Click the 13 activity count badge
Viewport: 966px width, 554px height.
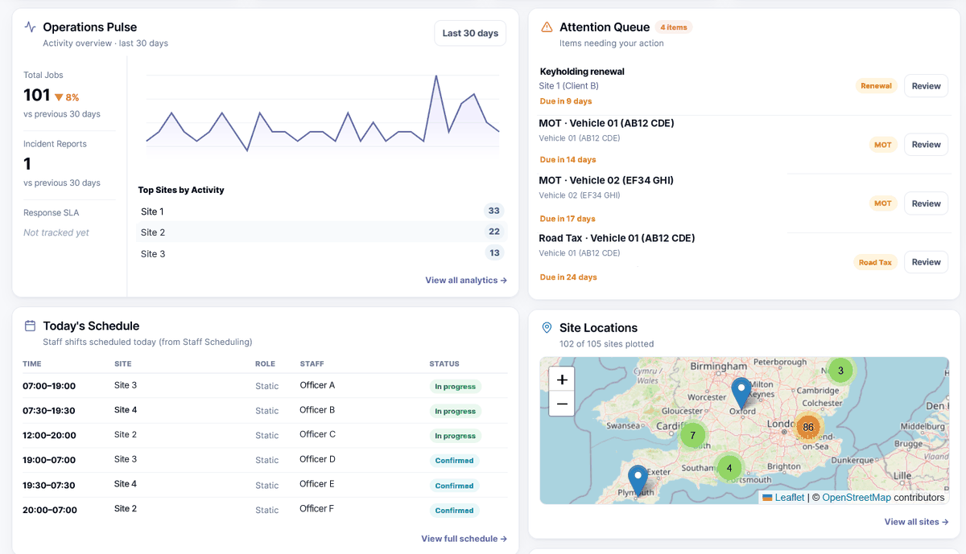click(x=493, y=252)
